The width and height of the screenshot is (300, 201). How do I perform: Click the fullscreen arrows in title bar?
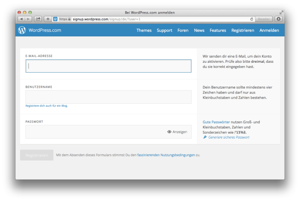tap(281, 13)
